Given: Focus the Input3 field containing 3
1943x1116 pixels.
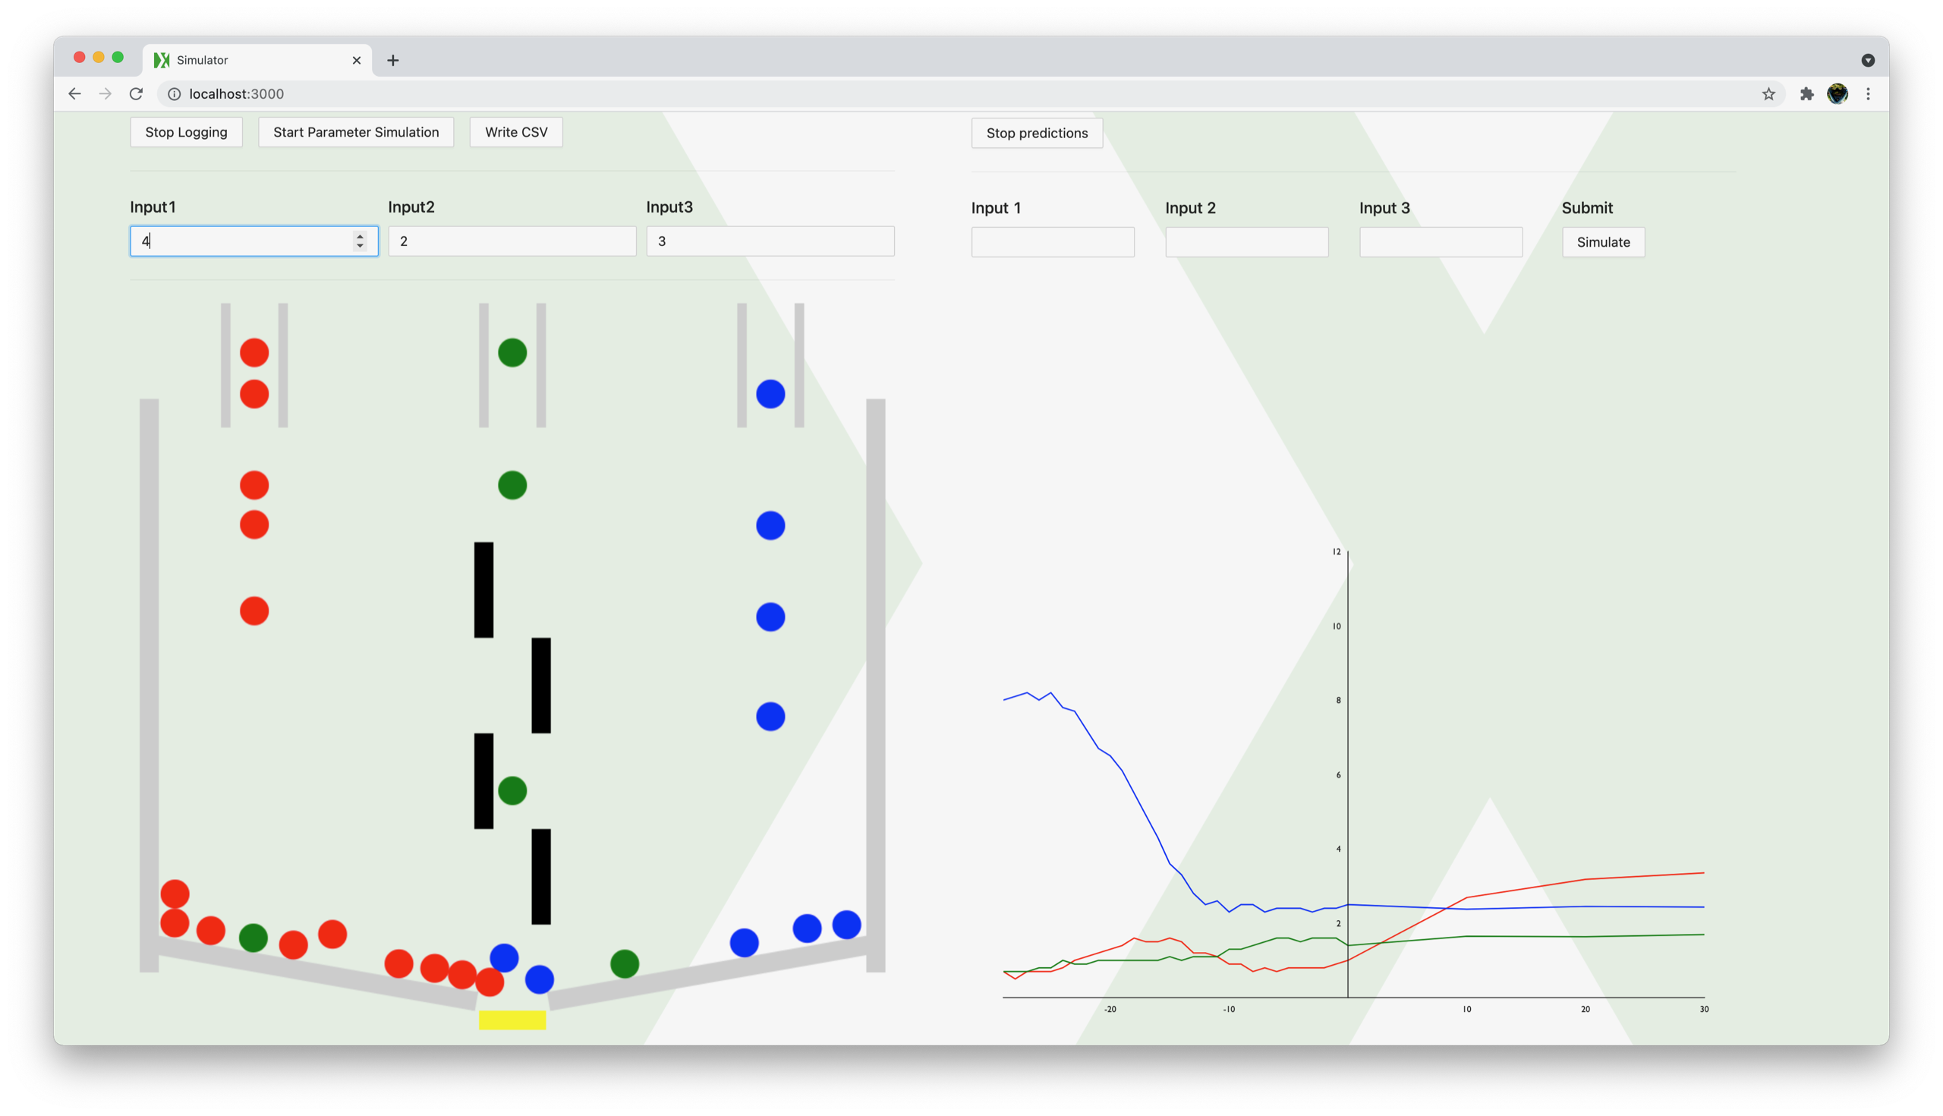Looking at the screenshot, I should click(770, 241).
